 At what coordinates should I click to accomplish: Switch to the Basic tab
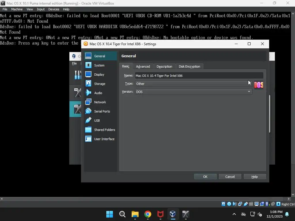tap(126, 66)
